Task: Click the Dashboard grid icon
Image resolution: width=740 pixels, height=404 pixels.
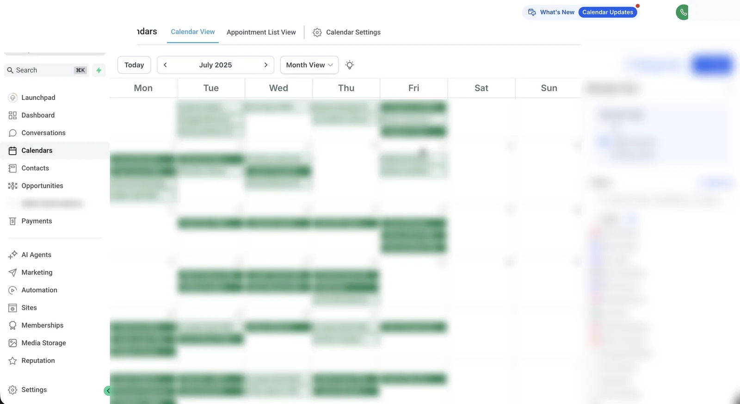Action: point(12,115)
